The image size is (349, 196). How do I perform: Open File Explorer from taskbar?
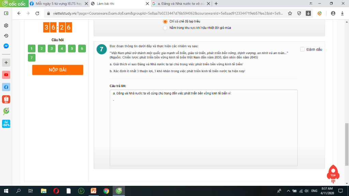pyautogui.click(x=44, y=191)
